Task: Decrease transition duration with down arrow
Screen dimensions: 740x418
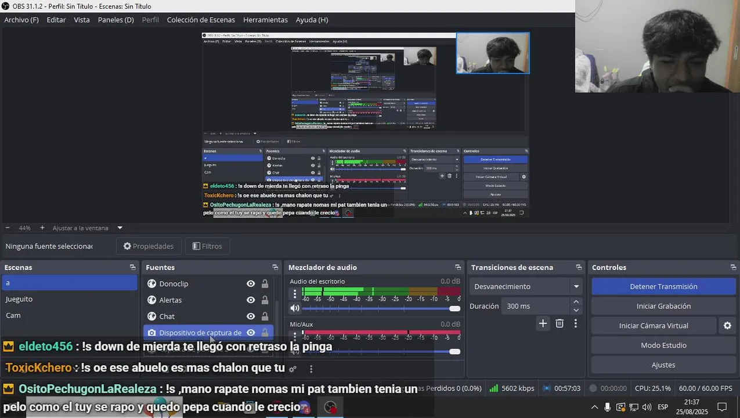Action: click(576, 310)
